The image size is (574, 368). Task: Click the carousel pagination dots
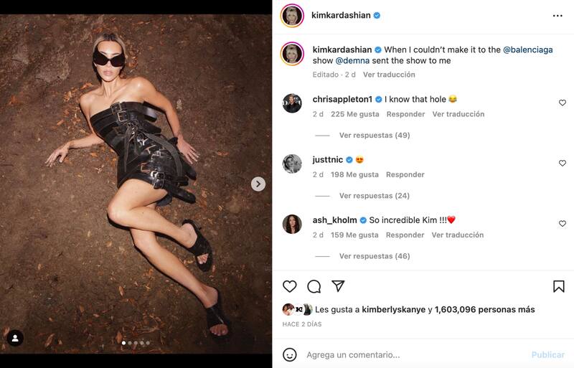tap(136, 343)
